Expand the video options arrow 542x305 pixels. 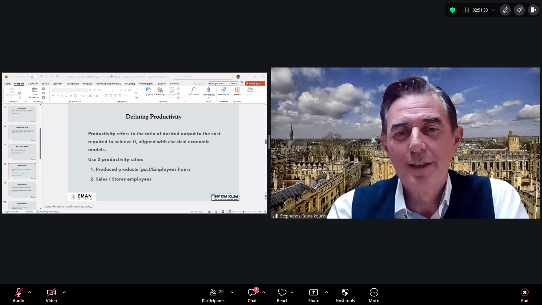(x=64, y=292)
